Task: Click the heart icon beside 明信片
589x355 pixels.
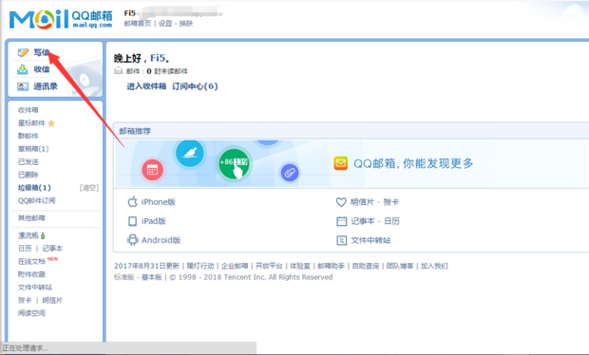Action: (341, 202)
